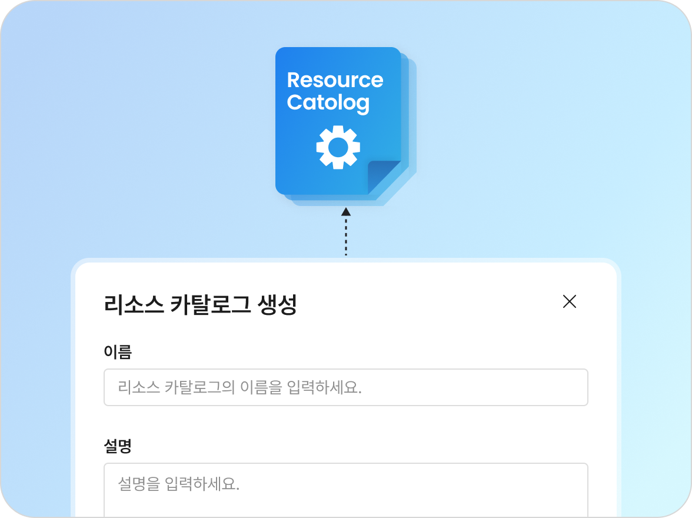692x518 pixels.
Task: Click the 설명 field label
Action: 118,446
